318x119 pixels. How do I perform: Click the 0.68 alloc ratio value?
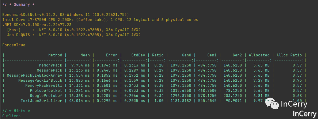(297, 96)
